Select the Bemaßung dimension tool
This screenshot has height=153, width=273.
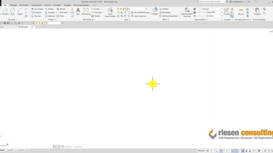coord(86,11)
